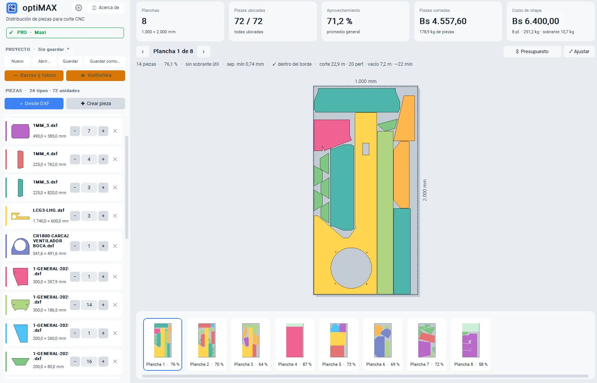Click the LCG3-LHG.dxf yellow piece thumbnail
The image size is (597, 383).
(x=20, y=216)
